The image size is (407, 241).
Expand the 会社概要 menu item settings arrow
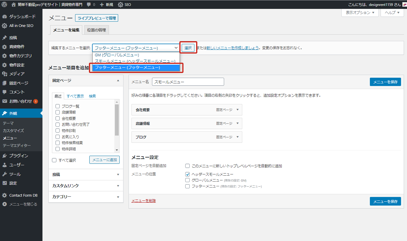(x=237, y=110)
